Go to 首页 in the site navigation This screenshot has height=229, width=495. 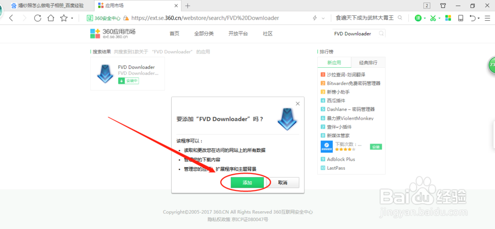pyautogui.click(x=174, y=34)
